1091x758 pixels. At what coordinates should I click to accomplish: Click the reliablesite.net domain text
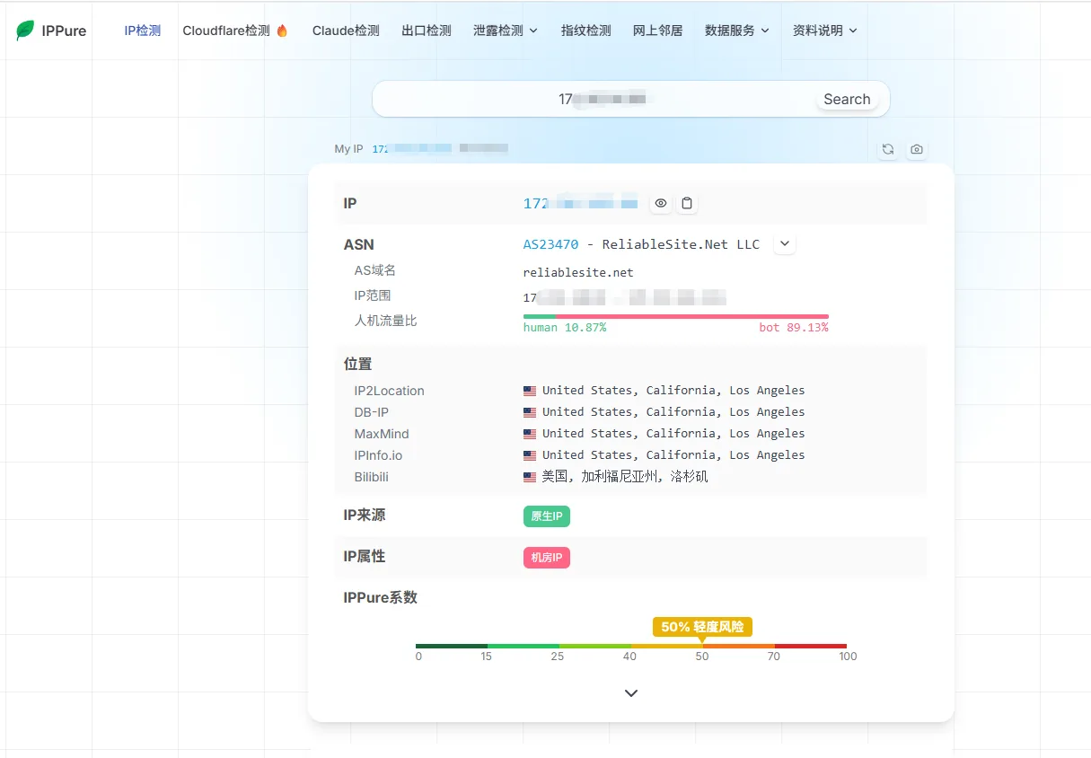(x=578, y=272)
